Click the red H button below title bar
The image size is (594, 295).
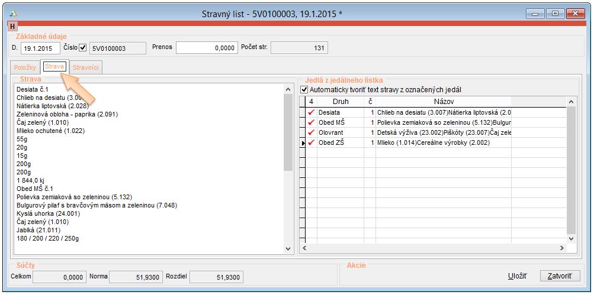(x=12, y=27)
